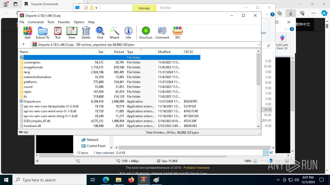Click Control Panel in Explorer navigation pane
330x185 pixels.
point(96,146)
